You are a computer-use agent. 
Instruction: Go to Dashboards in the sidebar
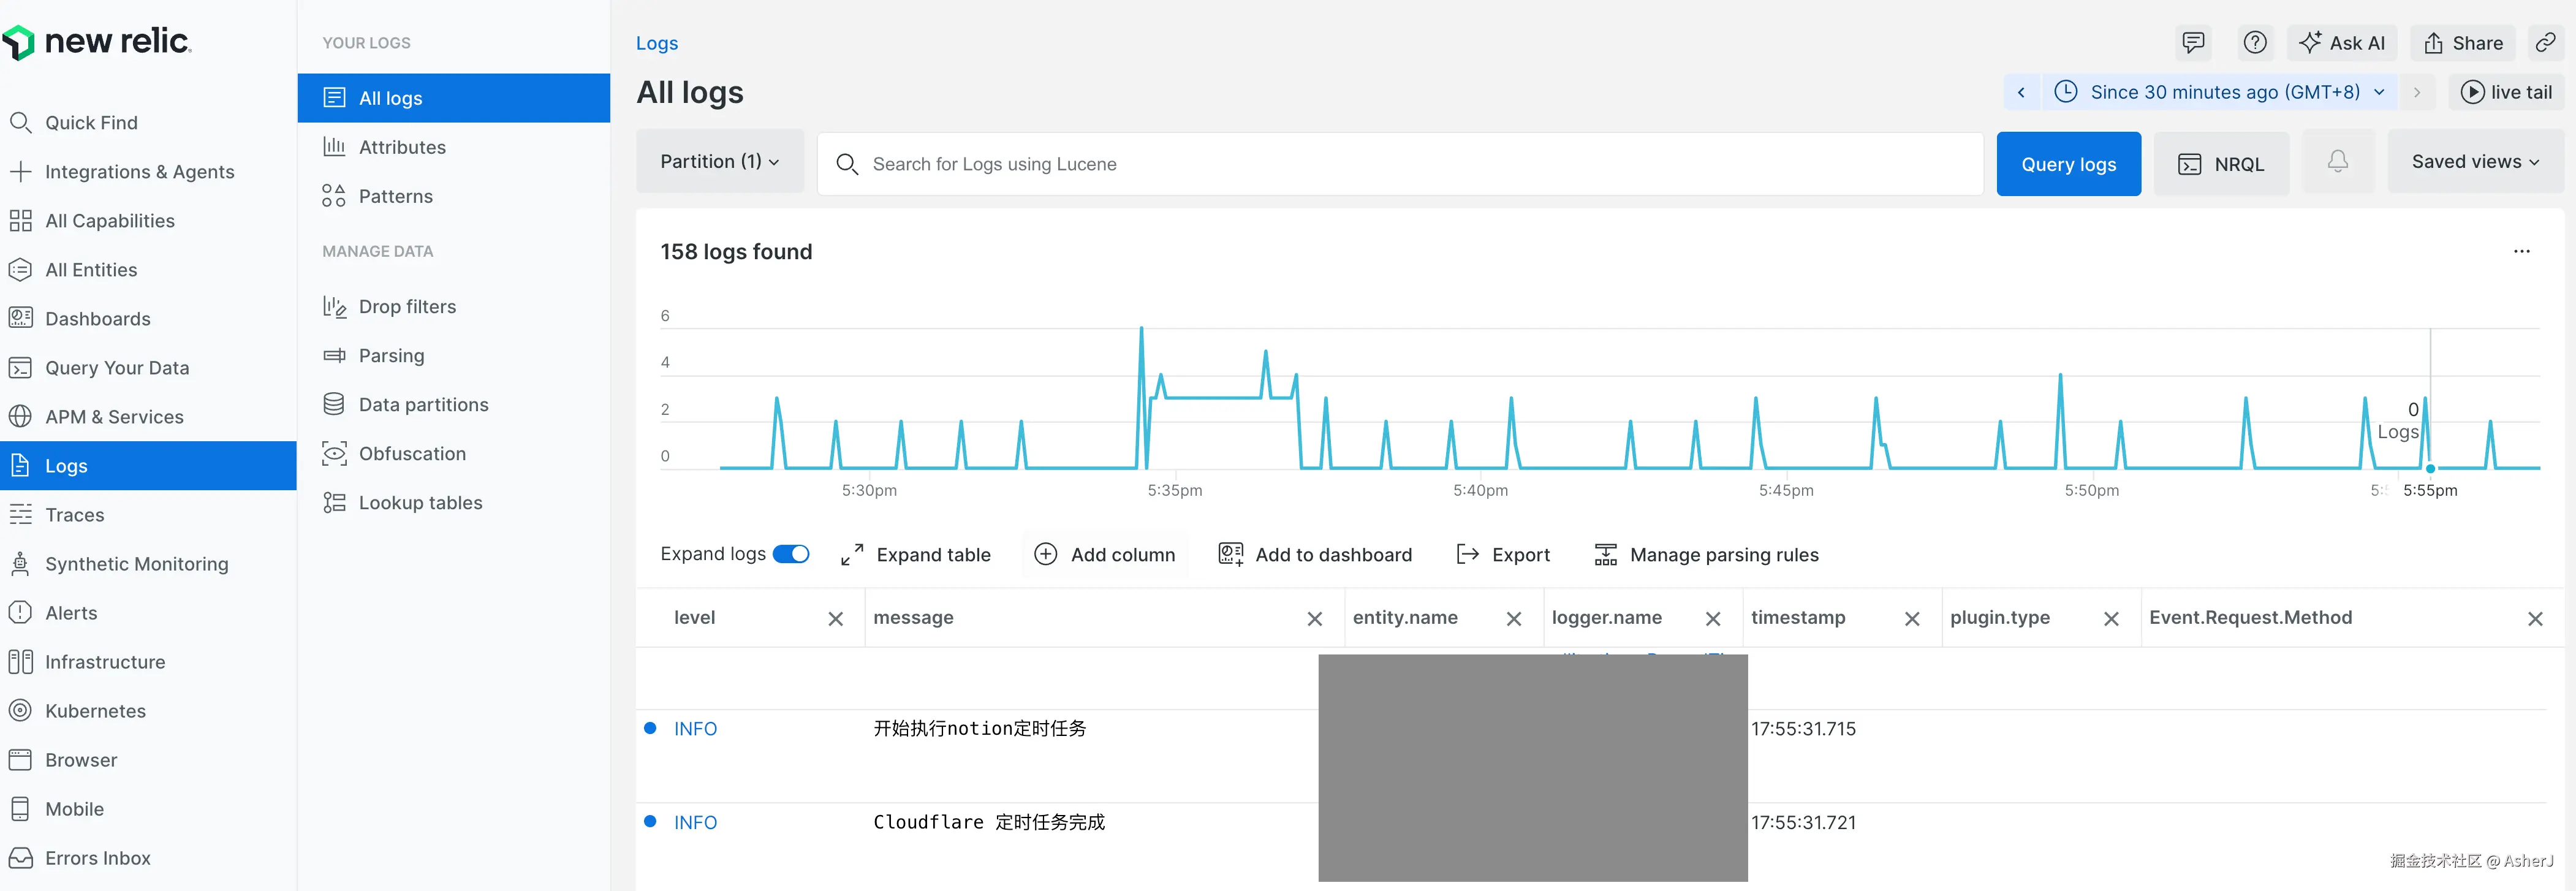pos(97,319)
